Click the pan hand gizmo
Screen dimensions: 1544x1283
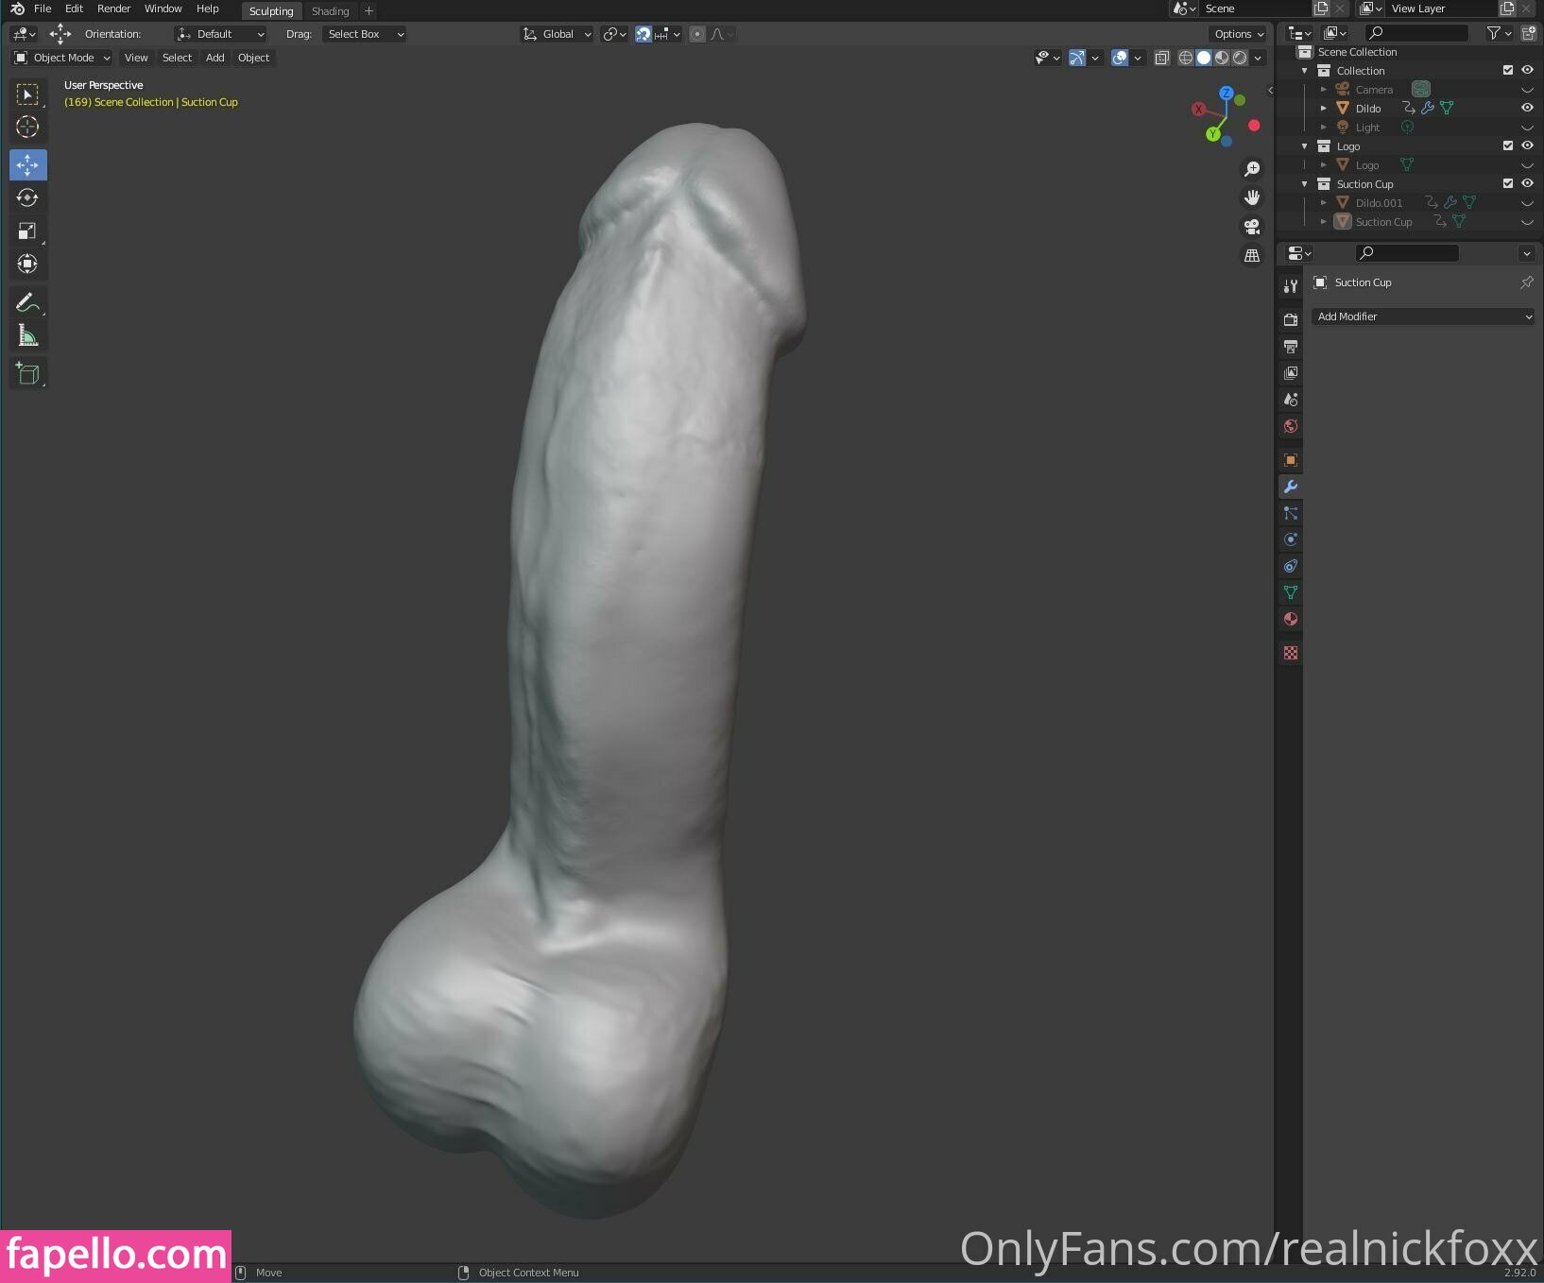point(1252,197)
